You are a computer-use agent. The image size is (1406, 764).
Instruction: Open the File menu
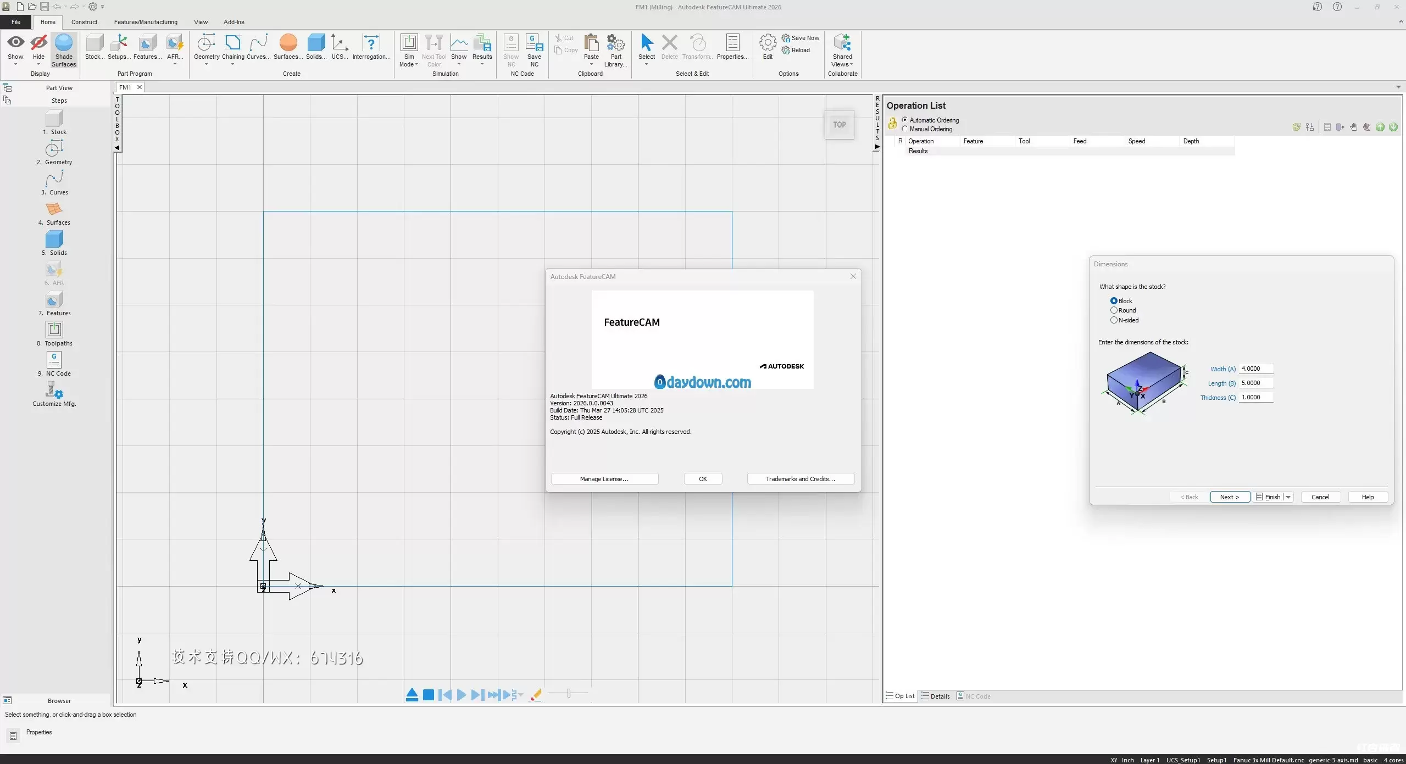16,22
